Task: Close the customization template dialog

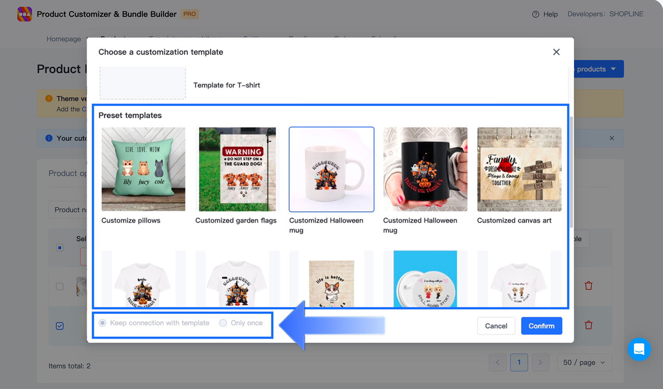Action: (x=556, y=52)
